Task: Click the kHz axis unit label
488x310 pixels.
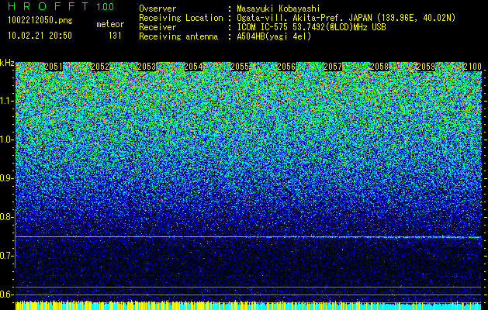Action: point(7,63)
